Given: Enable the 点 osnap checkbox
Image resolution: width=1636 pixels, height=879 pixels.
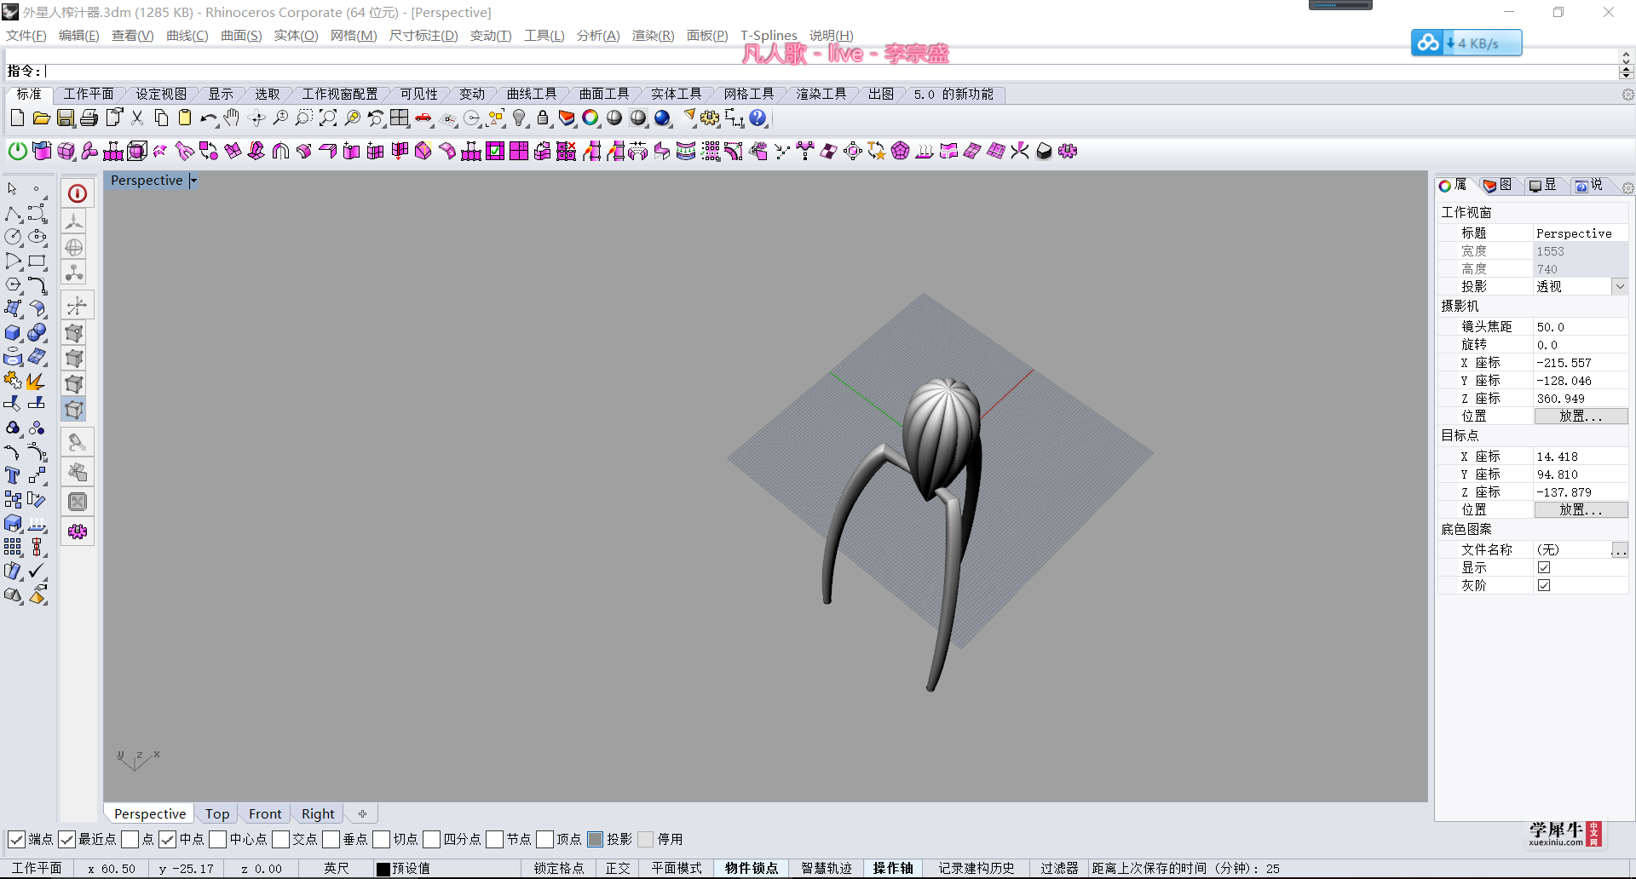Looking at the screenshot, I should 130,840.
